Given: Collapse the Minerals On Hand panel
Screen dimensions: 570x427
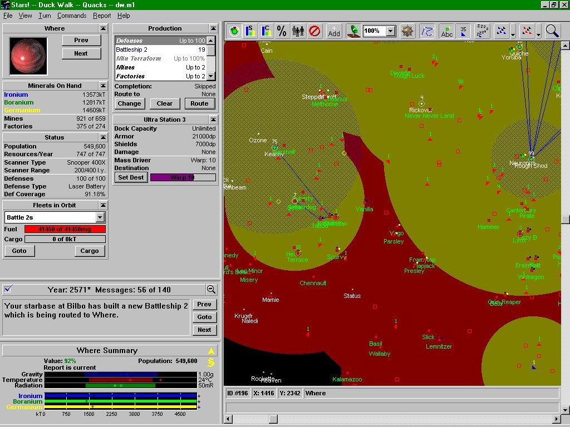Looking at the screenshot, I should point(103,86).
